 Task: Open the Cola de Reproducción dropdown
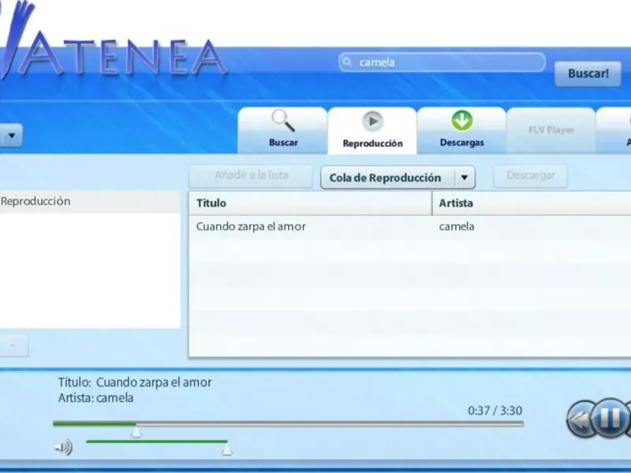(398, 177)
